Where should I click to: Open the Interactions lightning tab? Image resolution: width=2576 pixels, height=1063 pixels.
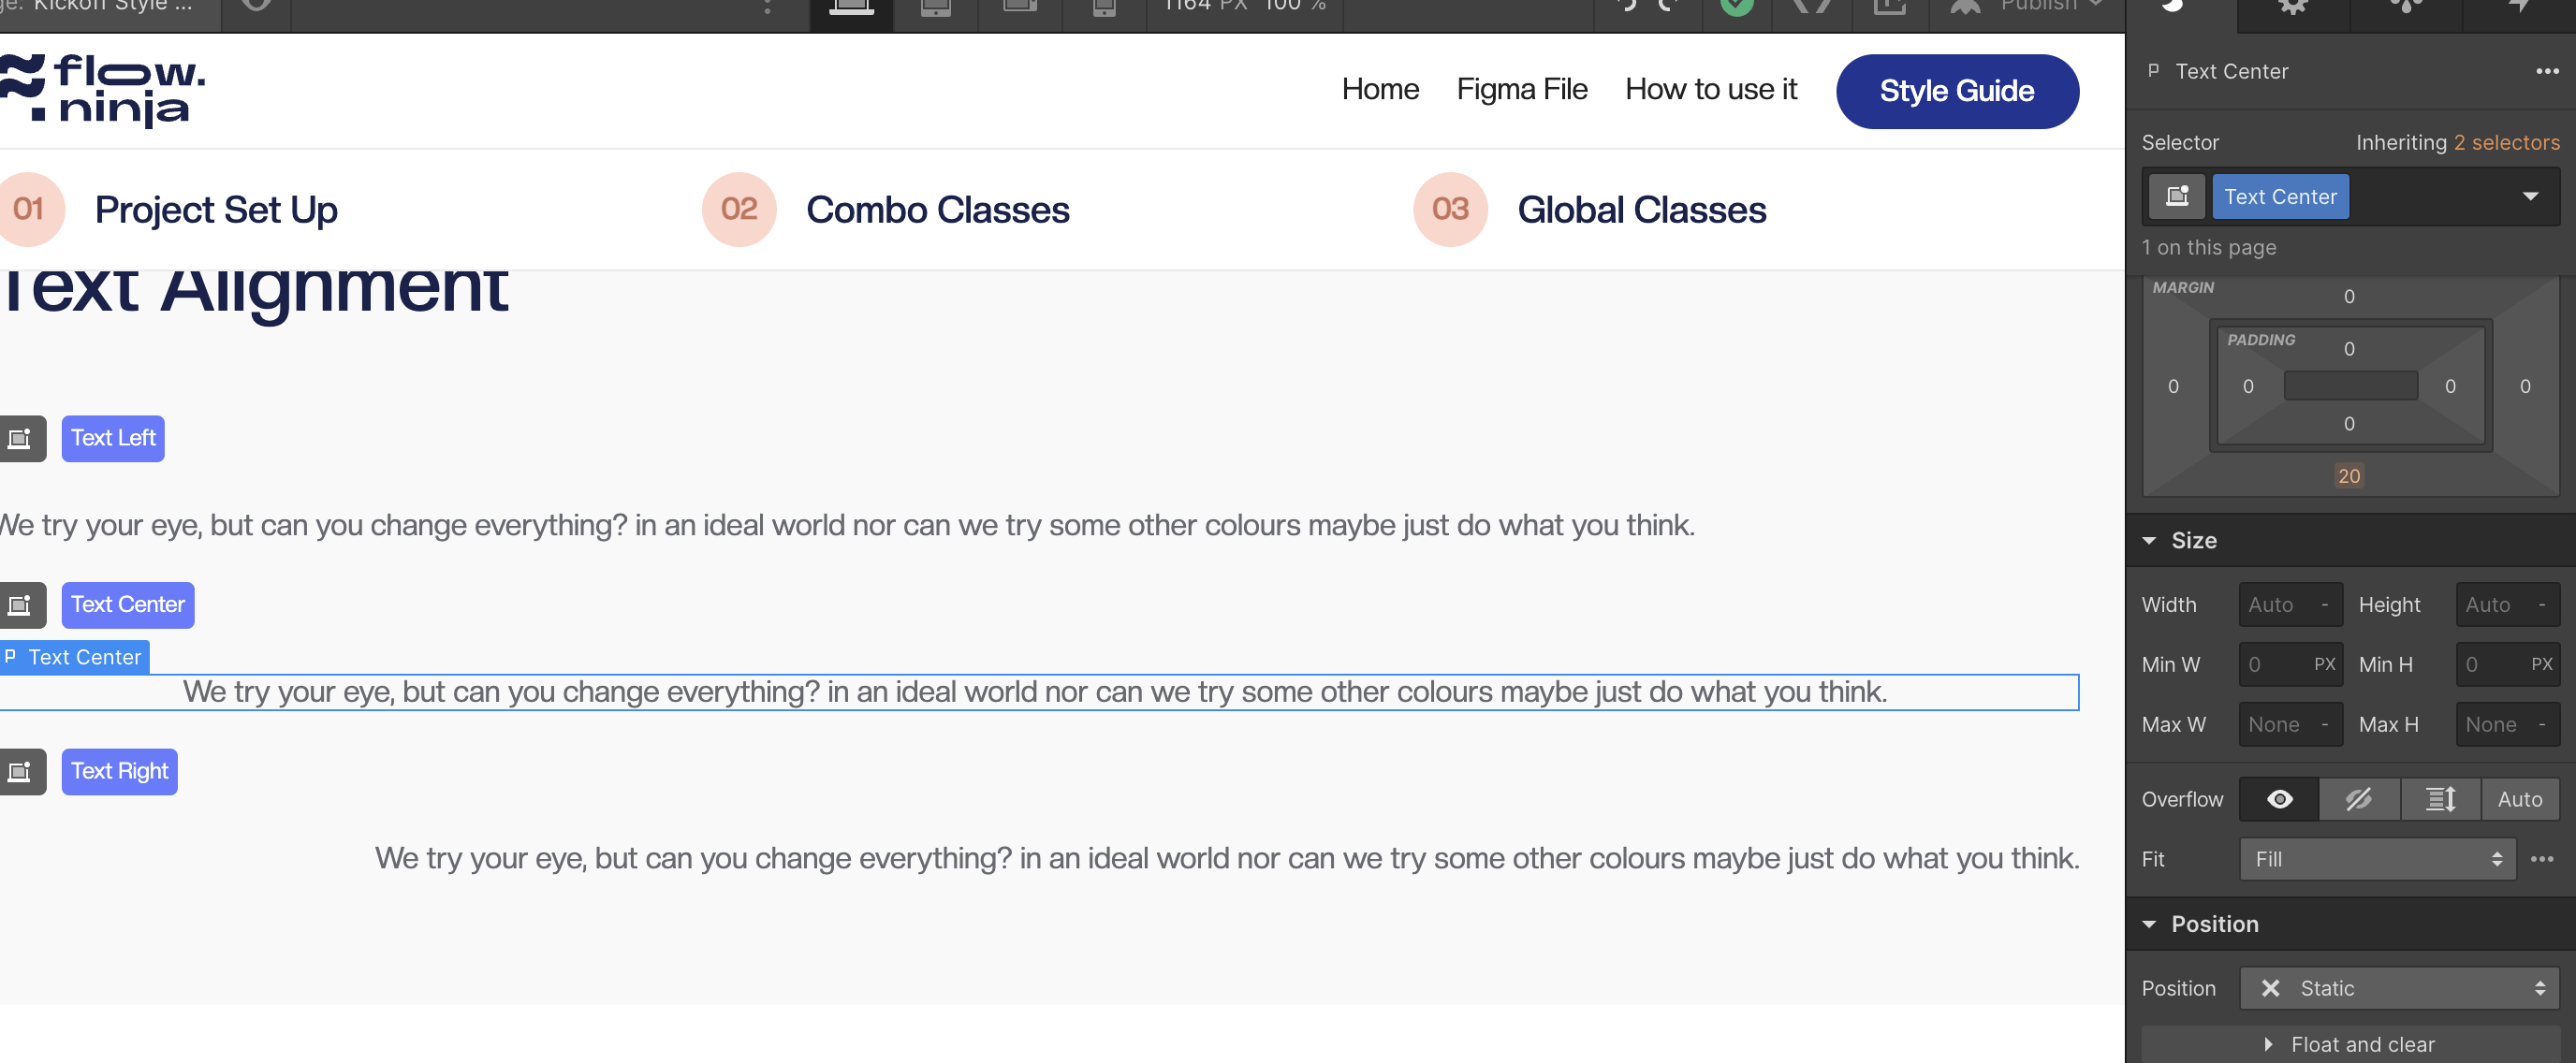(x=2518, y=8)
